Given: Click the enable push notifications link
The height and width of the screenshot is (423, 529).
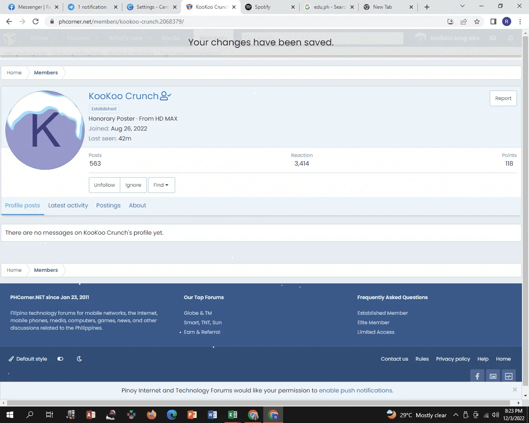Looking at the screenshot, I should point(355,390).
